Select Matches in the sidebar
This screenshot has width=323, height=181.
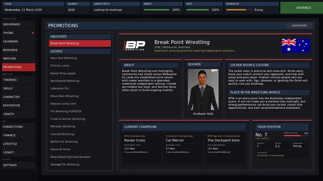18,58
